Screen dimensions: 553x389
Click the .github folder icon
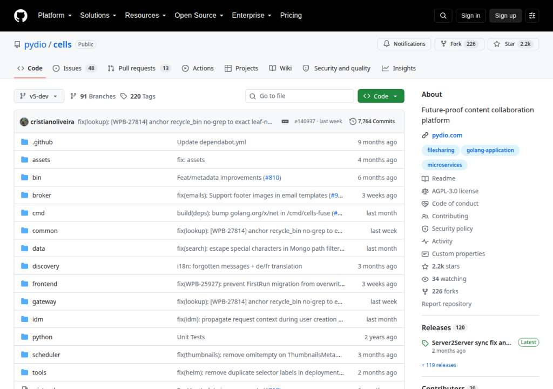(x=24, y=142)
